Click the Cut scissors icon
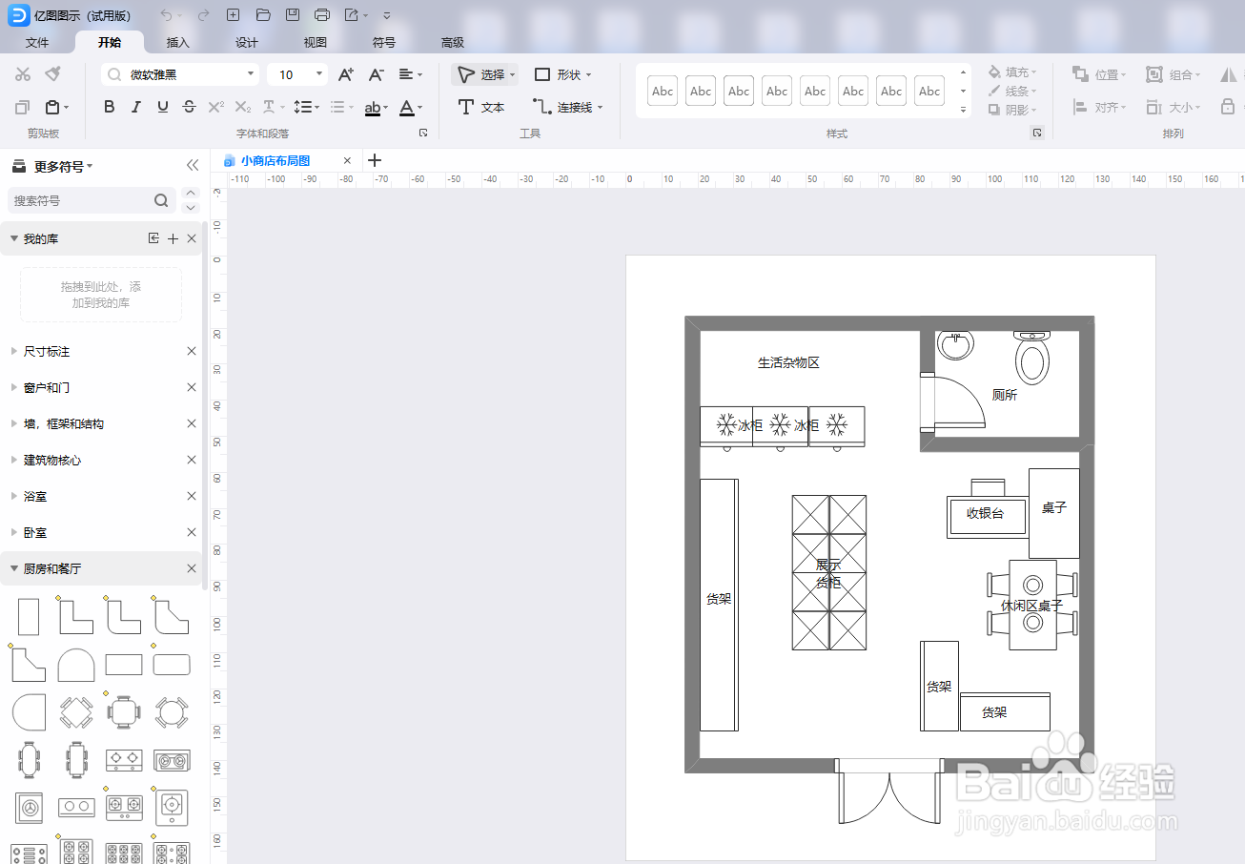Screen dimensions: 1245x864 (24, 74)
